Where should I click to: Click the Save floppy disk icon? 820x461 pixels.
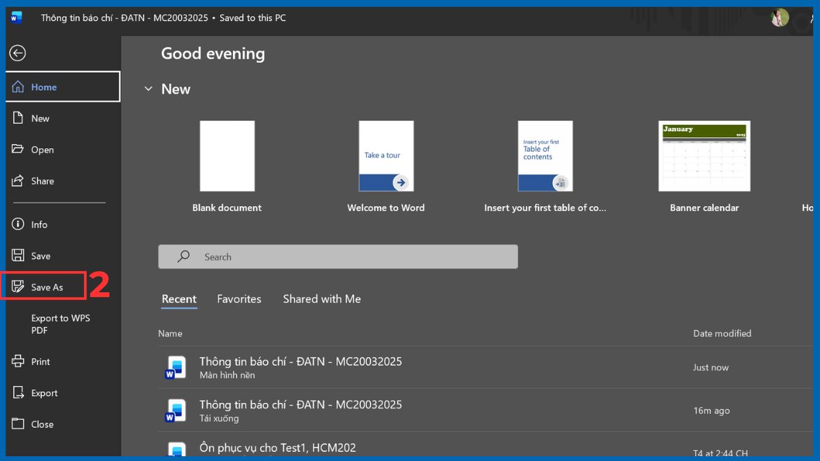pos(18,256)
